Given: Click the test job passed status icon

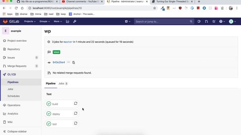Looking at the screenshot, I should coord(49,124).
